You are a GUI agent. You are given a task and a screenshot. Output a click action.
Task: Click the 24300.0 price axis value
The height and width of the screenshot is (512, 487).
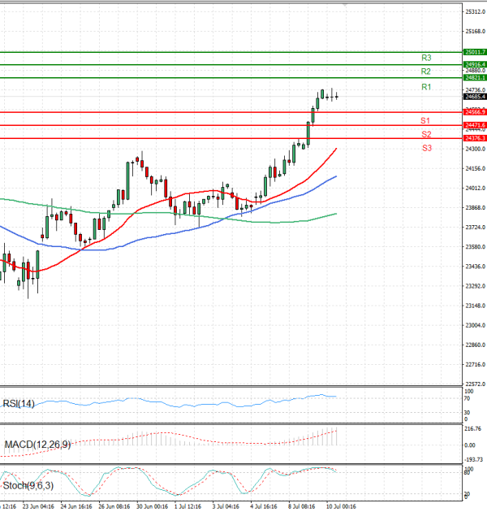coord(476,150)
